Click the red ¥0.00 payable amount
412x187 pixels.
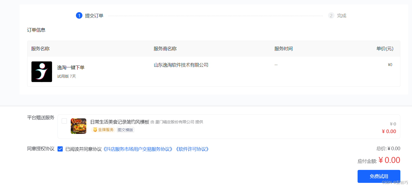(x=389, y=160)
